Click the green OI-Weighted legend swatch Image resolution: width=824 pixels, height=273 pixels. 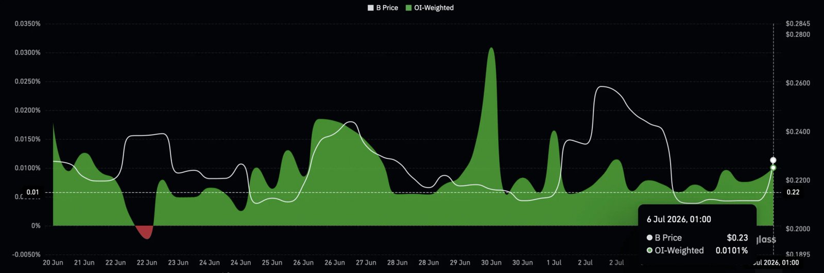pyautogui.click(x=409, y=8)
